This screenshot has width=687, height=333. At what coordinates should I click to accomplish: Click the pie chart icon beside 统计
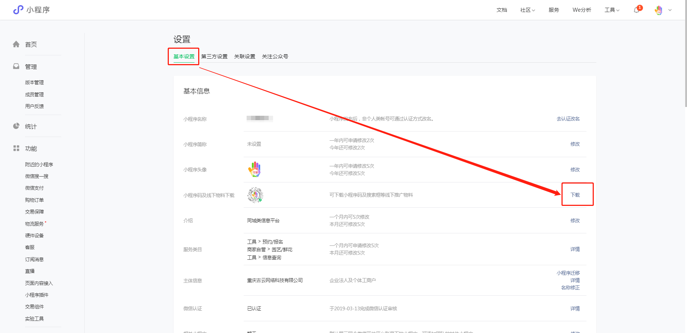pyautogui.click(x=16, y=126)
